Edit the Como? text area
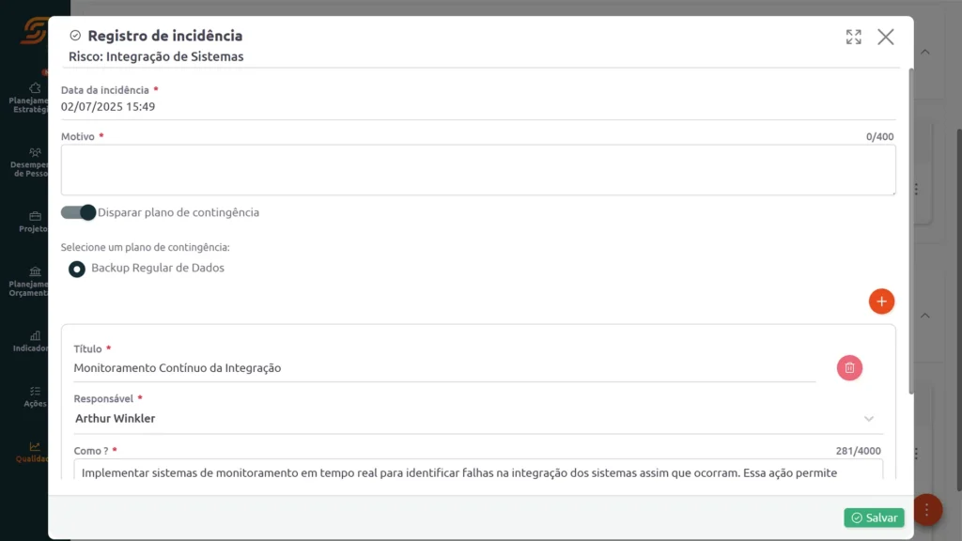Viewport: 962px width, 541px height. 478,470
